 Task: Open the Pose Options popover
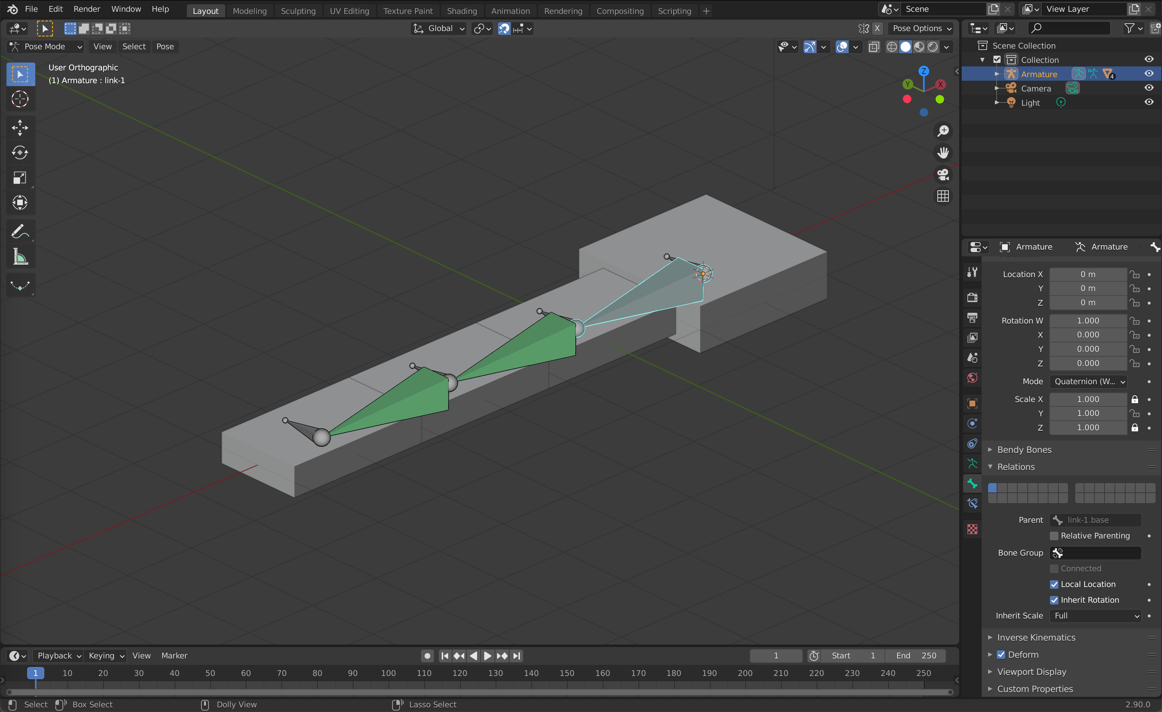921,28
